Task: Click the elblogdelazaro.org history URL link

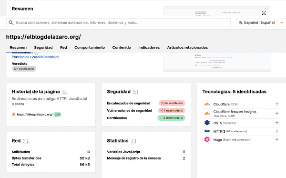Action: pyautogui.click(x=35, y=115)
